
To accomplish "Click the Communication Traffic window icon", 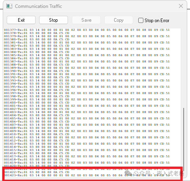I will pyautogui.click(x=9, y=6).
